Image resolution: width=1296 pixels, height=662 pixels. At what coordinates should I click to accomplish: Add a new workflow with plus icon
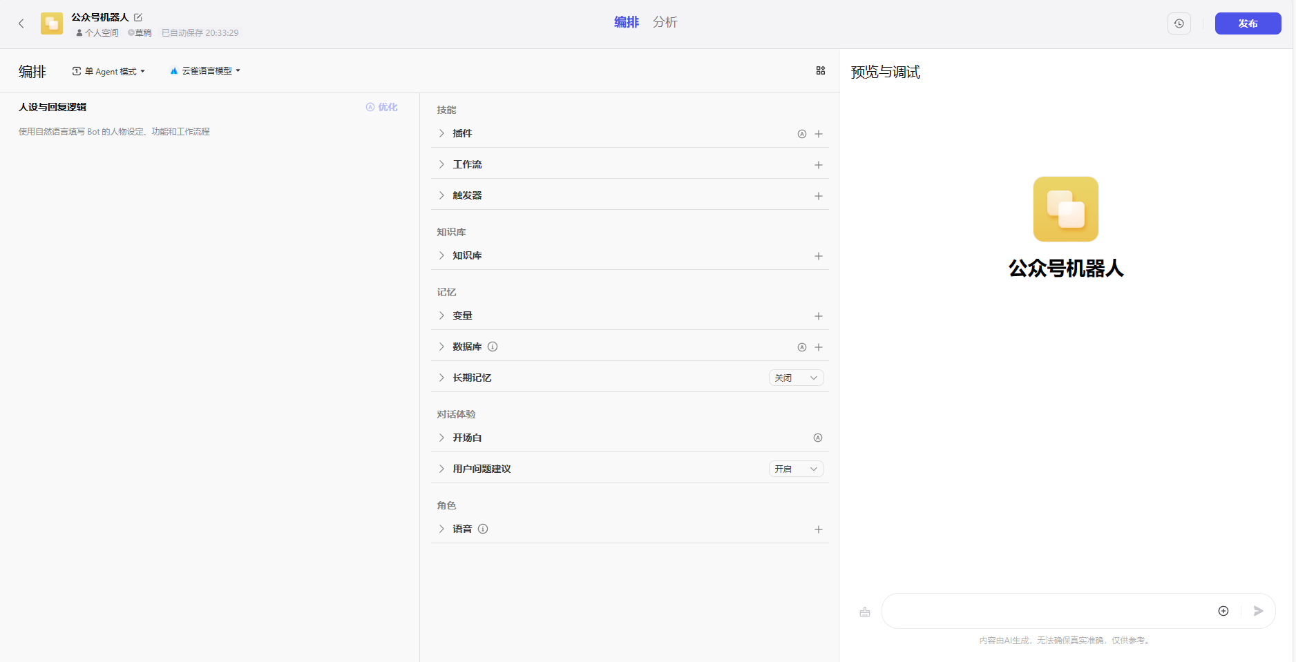click(x=819, y=165)
